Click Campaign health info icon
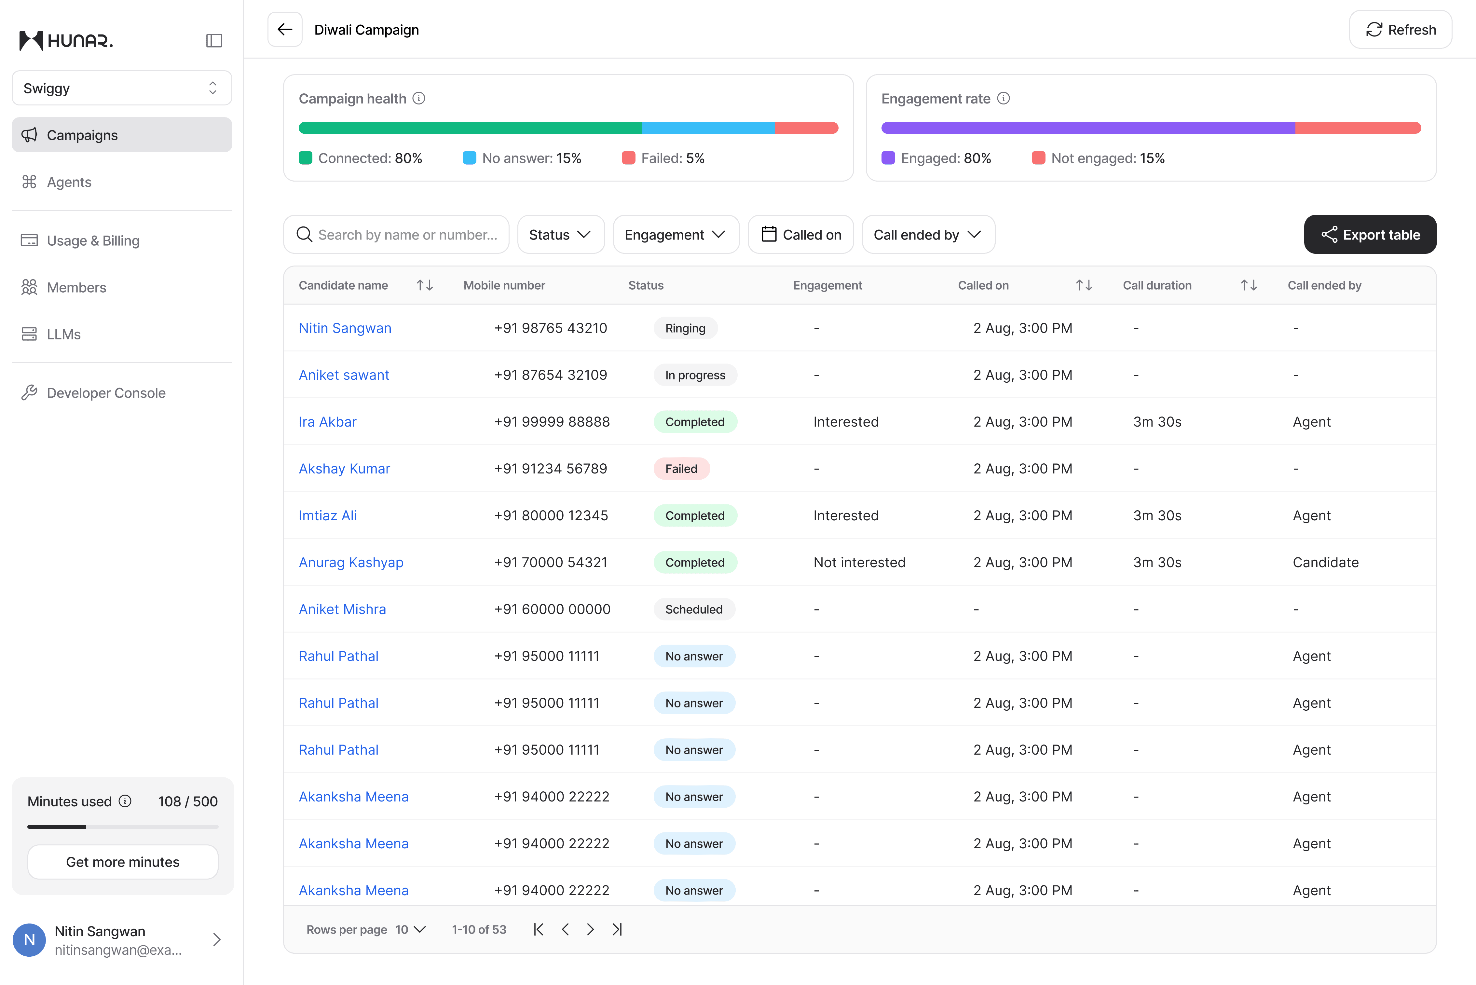Viewport: 1476px width, 985px height. tap(419, 99)
